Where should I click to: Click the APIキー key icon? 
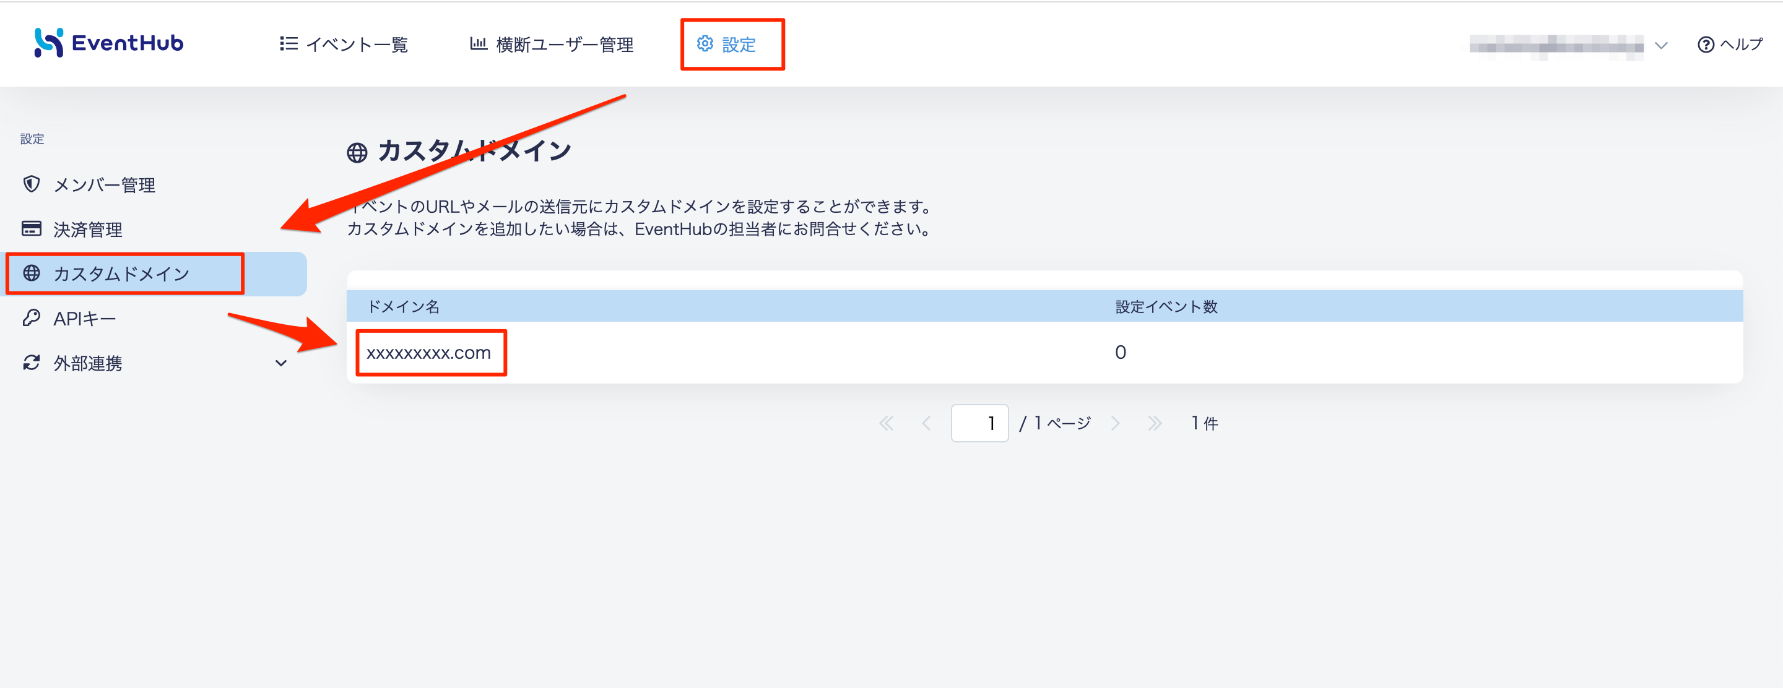[31, 318]
